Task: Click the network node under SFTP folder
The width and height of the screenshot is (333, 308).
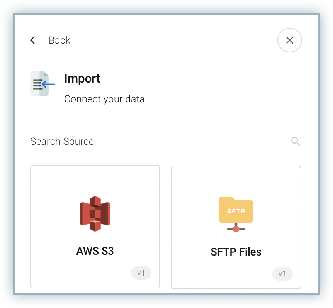Action: tap(236, 228)
